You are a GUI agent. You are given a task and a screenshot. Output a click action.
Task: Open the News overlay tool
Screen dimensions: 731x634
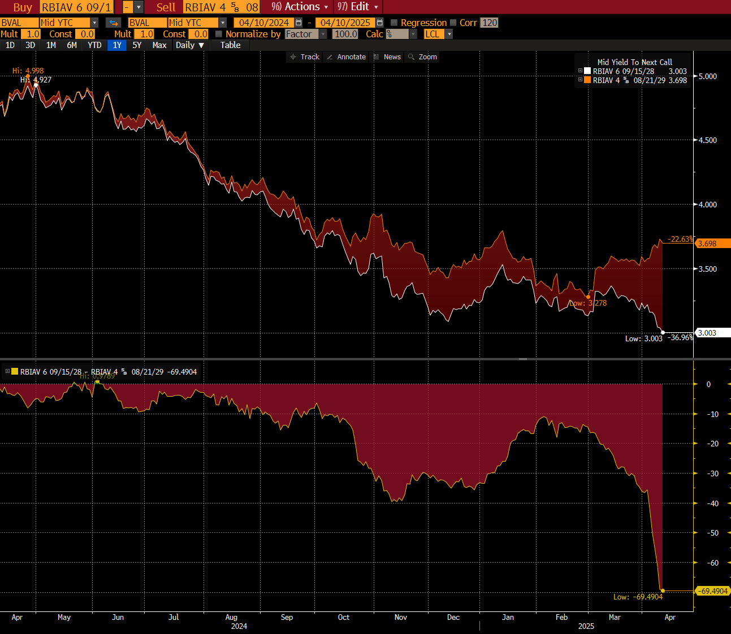click(387, 57)
